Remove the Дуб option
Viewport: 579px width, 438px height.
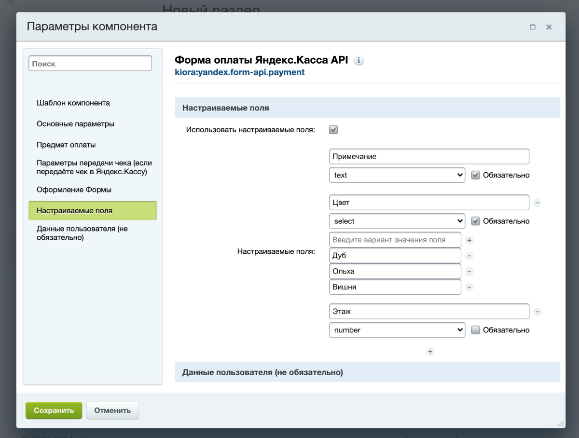469,256
